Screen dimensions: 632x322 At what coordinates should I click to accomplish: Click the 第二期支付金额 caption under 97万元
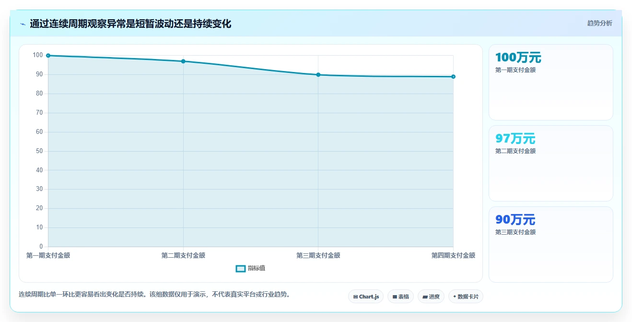tap(515, 151)
